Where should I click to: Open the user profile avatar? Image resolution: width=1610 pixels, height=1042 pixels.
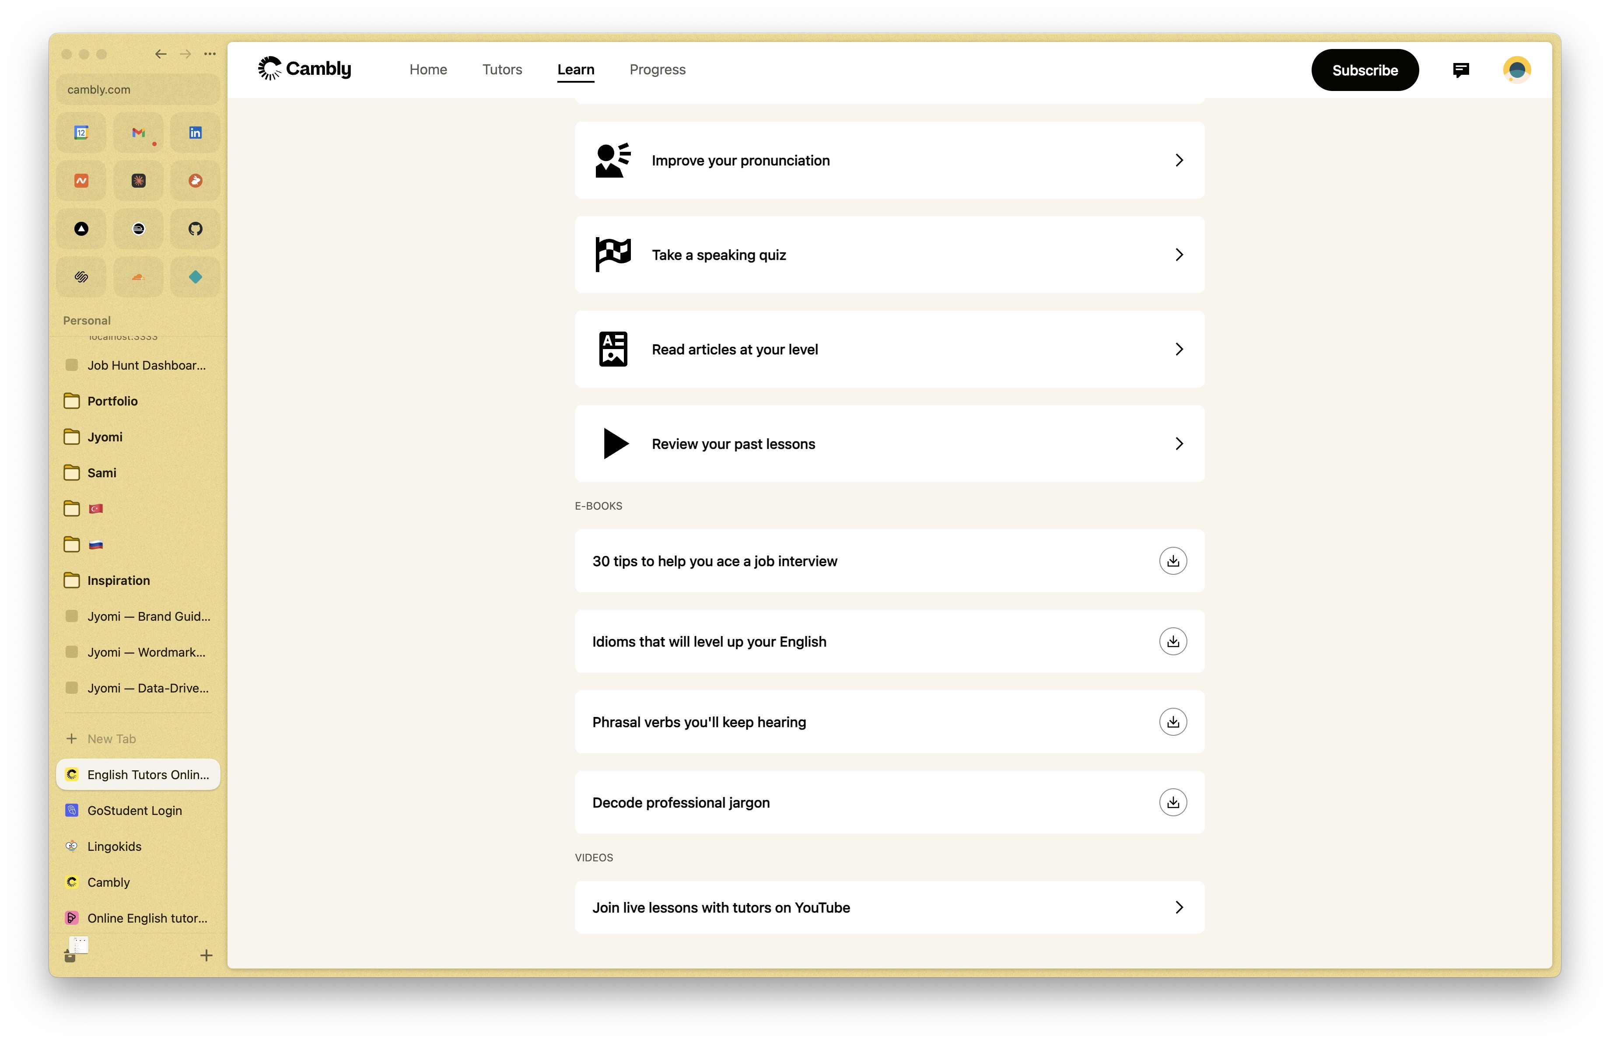[x=1516, y=70]
